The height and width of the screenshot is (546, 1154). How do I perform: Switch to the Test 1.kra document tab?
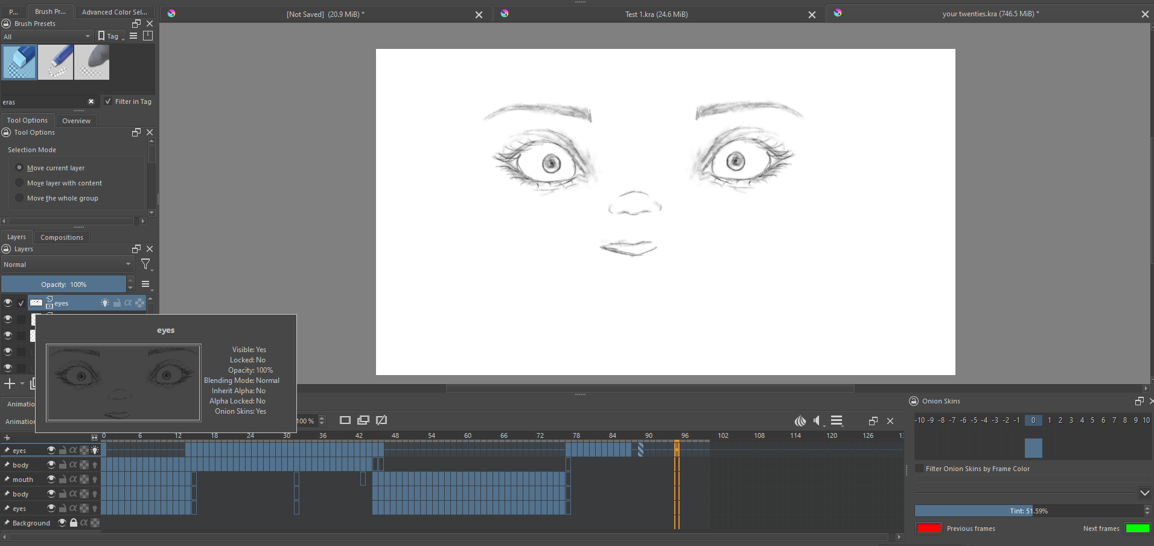pos(656,14)
